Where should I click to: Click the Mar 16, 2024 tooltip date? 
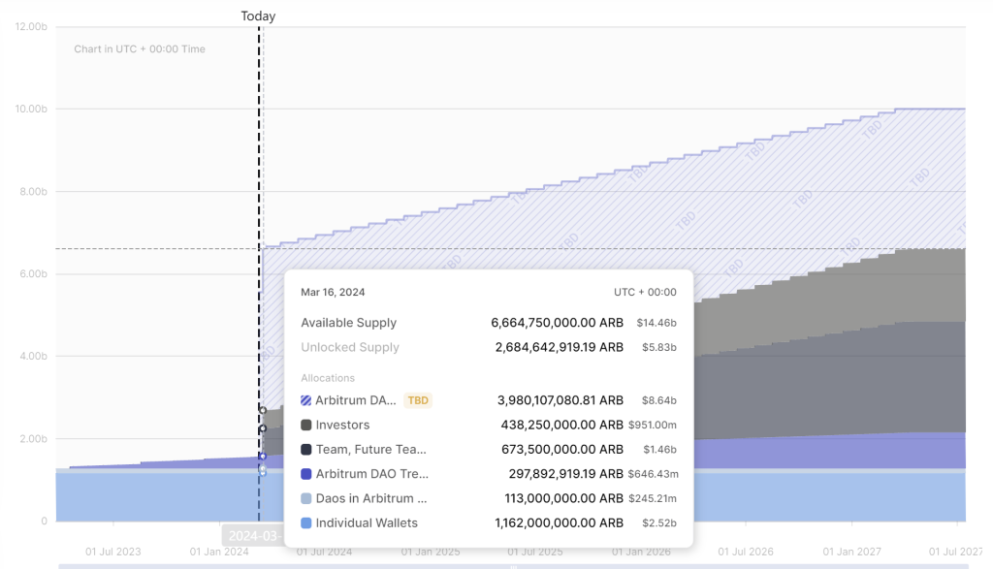[x=333, y=292]
